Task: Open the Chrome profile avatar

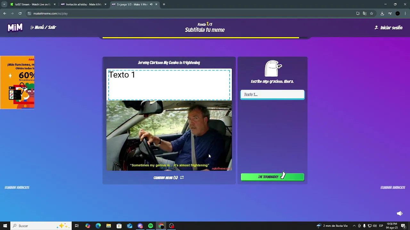Action: click(x=398, y=13)
